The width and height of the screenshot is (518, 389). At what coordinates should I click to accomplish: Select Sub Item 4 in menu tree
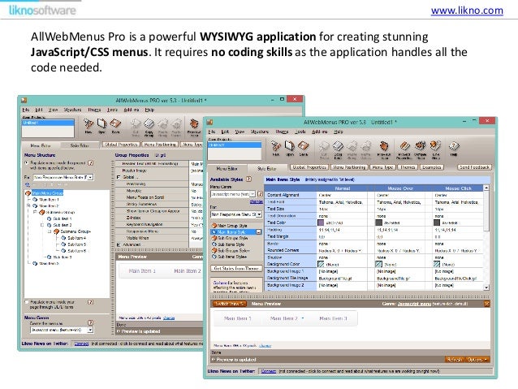point(76,238)
